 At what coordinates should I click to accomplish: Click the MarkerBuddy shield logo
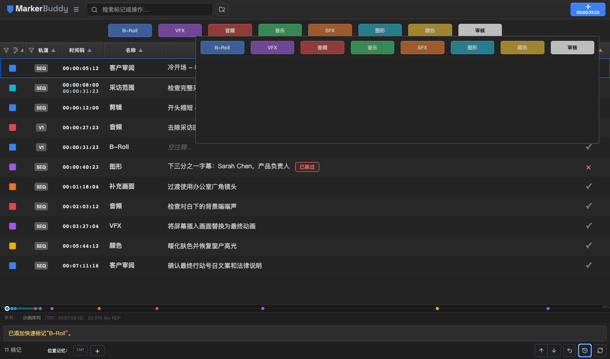tap(10, 9)
